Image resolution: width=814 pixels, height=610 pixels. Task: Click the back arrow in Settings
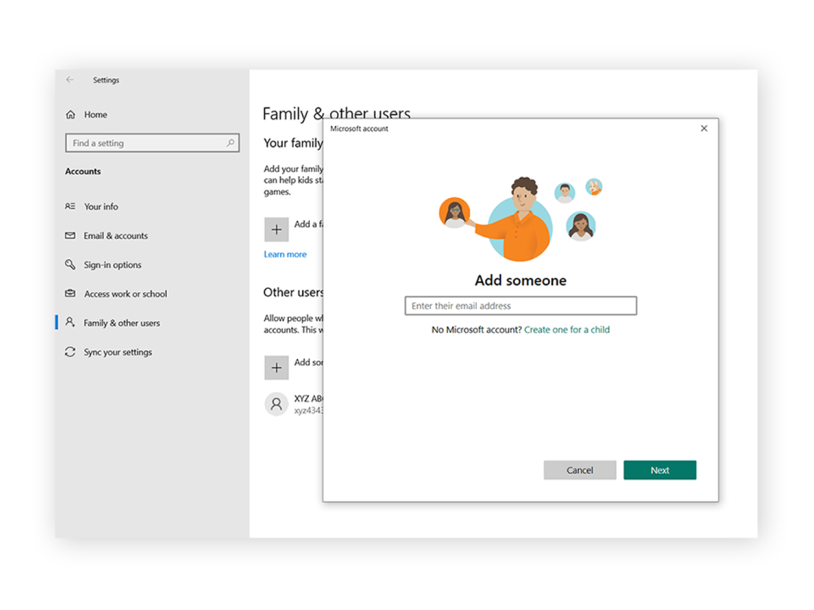pyautogui.click(x=70, y=80)
